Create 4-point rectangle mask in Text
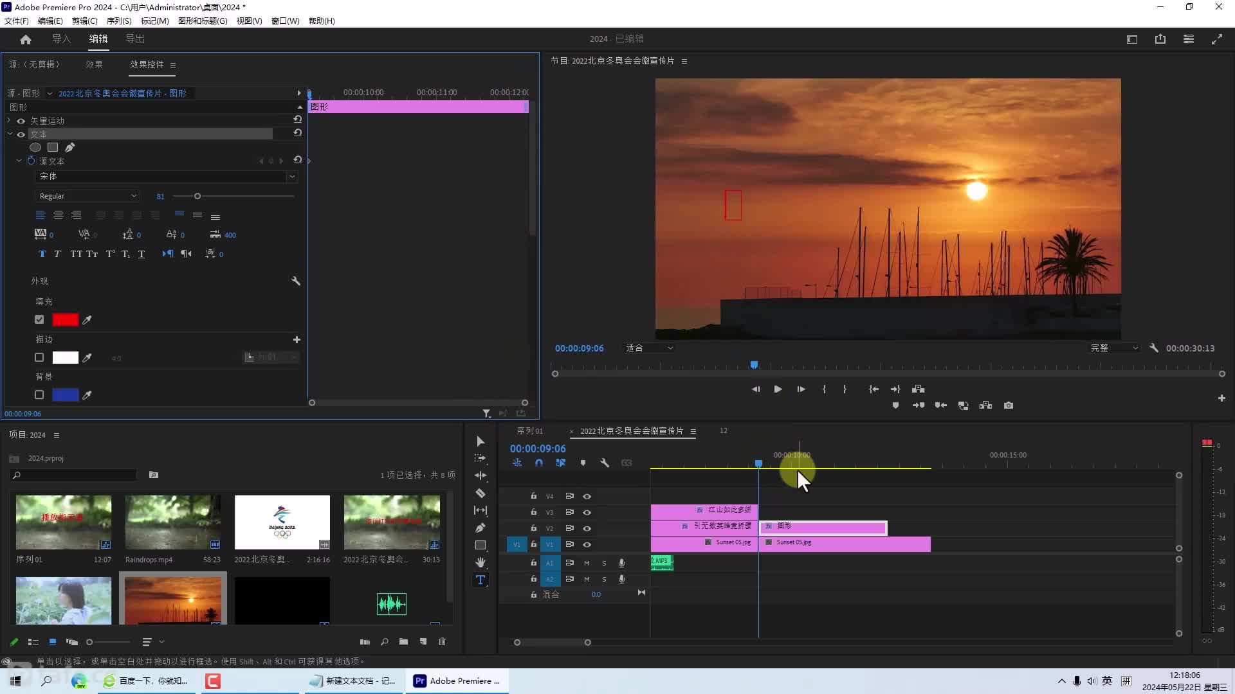Screen dimensions: 1235x694 click(53, 147)
